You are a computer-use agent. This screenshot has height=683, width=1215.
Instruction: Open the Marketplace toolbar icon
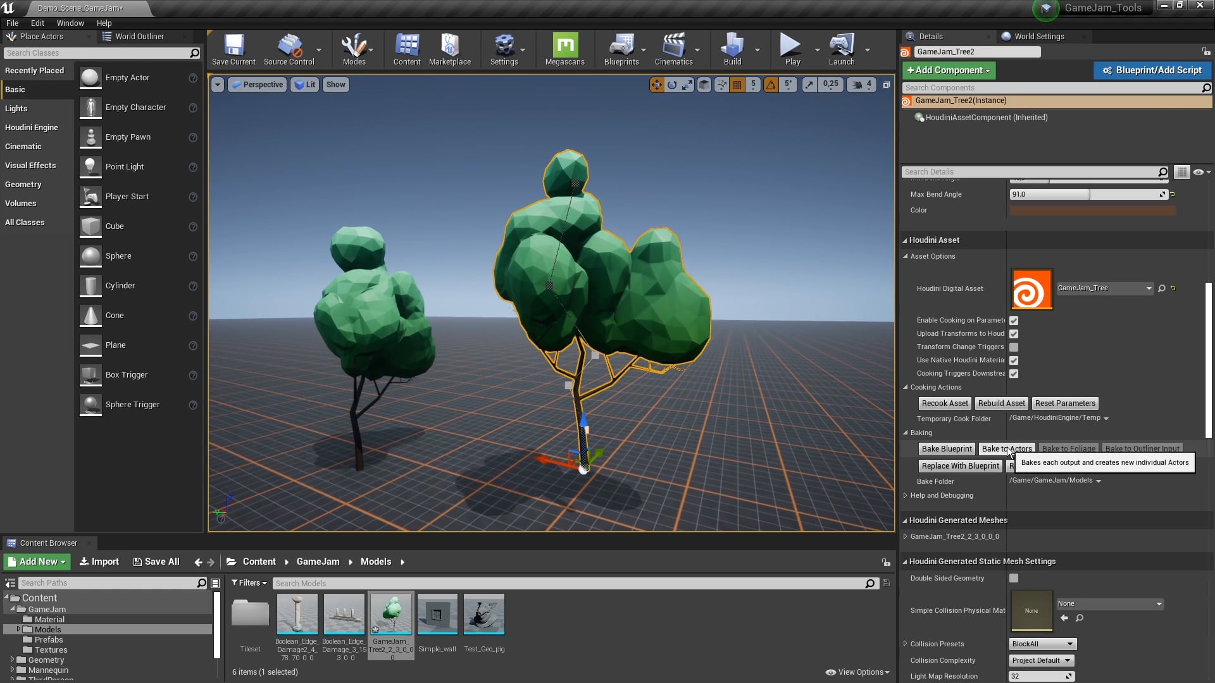point(450,49)
